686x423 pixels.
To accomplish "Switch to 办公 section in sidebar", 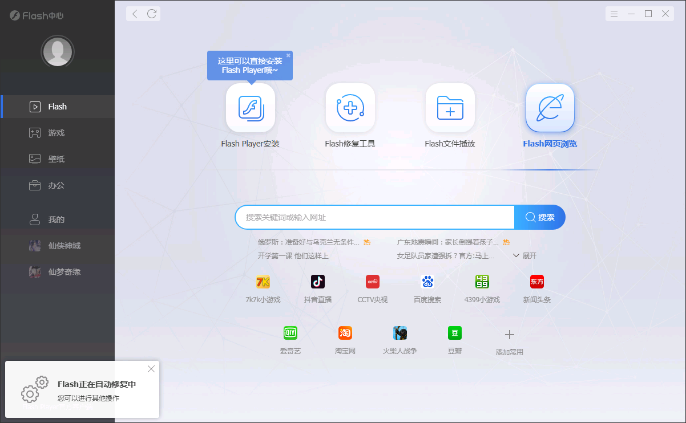I will (57, 185).
